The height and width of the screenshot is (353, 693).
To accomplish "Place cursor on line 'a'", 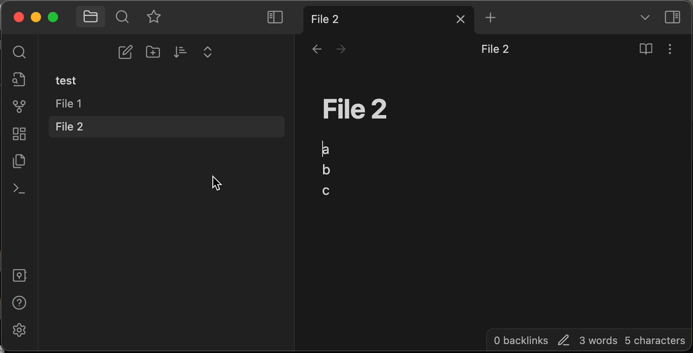I will (x=326, y=149).
